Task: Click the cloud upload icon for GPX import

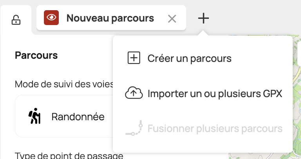Action: click(134, 94)
